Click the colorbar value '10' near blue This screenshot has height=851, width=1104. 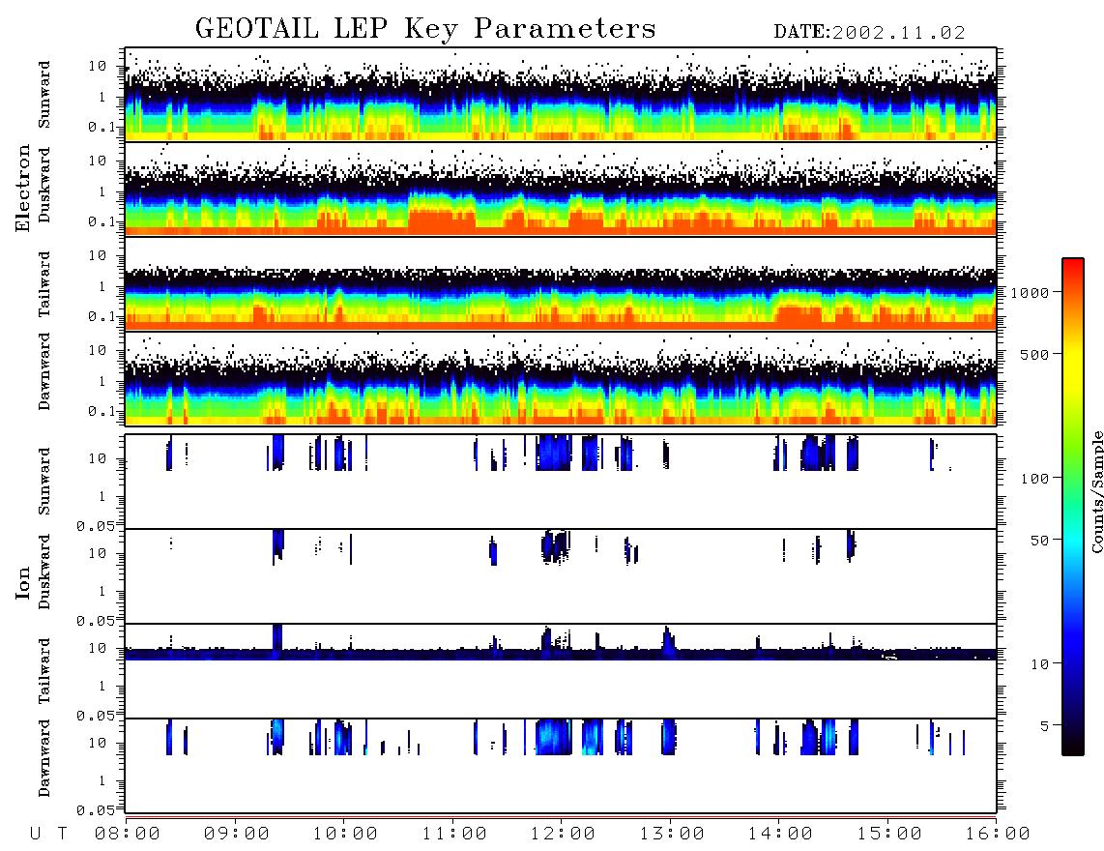[1039, 663]
